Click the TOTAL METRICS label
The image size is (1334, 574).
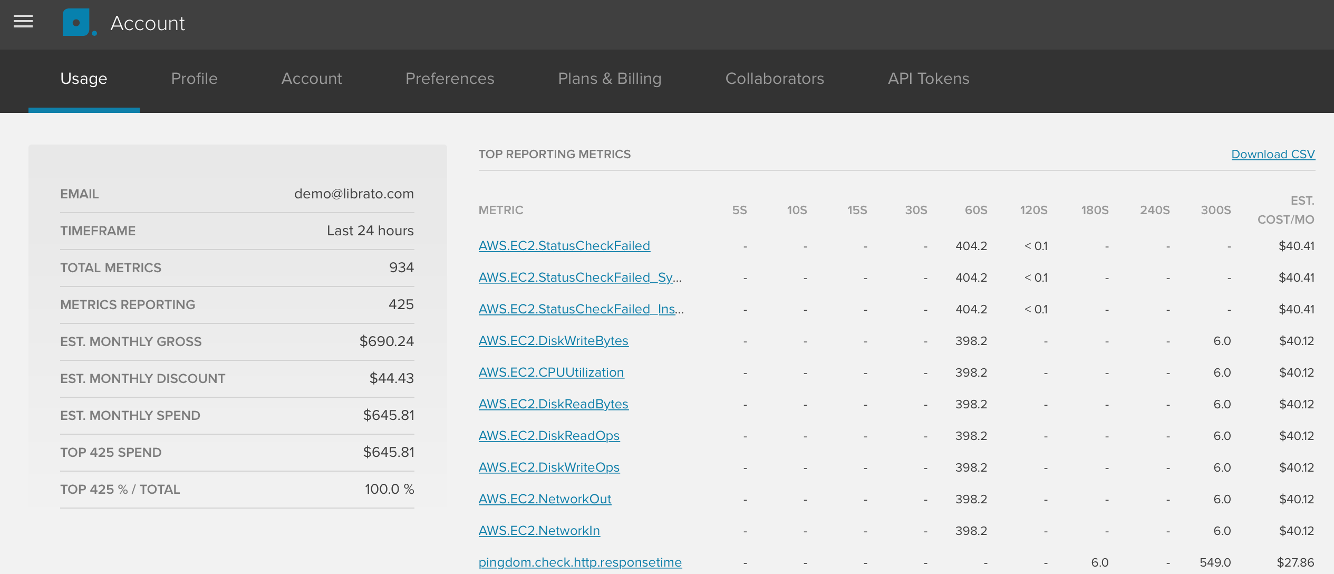click(x=111, y=268)
